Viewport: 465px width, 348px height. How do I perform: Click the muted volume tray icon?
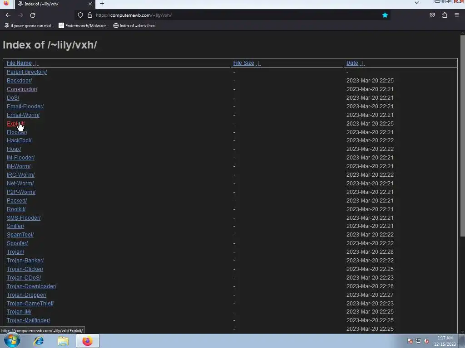point(426,341)
